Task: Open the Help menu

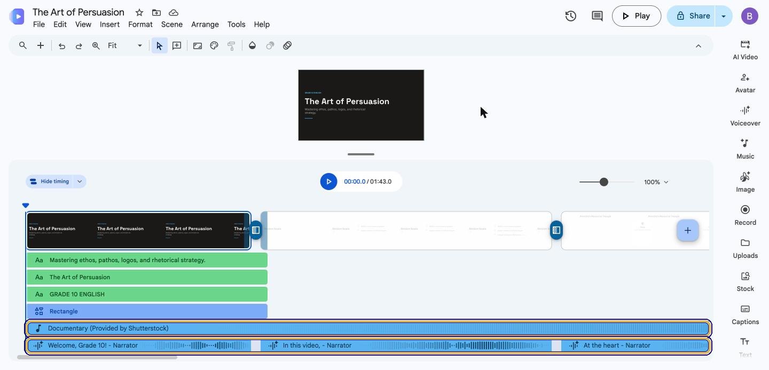Action: point(262,25)
